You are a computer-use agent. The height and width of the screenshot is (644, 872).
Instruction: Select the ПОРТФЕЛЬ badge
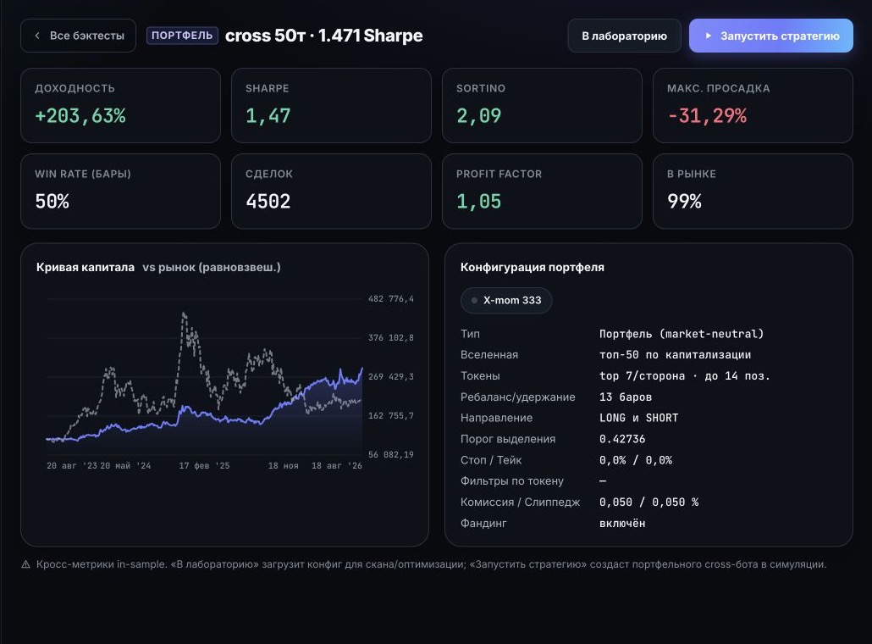pos(182,36)
